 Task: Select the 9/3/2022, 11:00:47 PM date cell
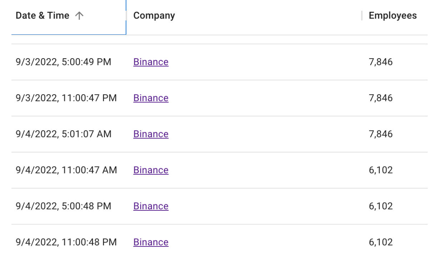pyautogui.click(x=66, y=98)
